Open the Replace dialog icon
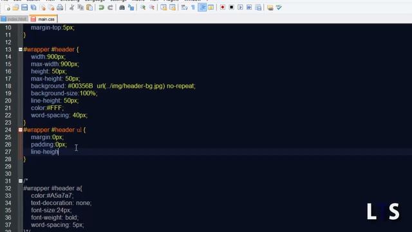412x232 pixels. 131,8
